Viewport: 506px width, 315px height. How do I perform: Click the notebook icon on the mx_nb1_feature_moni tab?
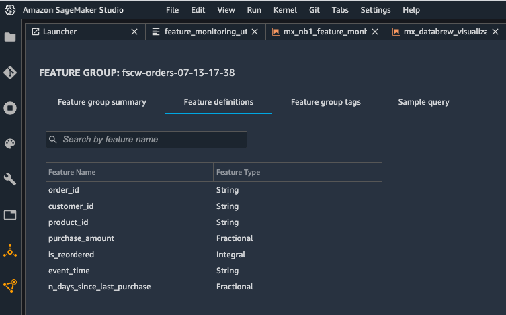(276, 32)
